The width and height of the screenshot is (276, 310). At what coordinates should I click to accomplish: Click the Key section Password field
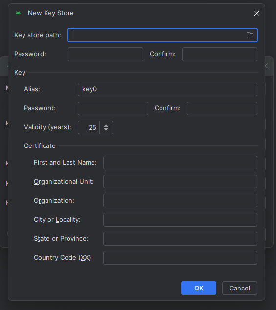click(x=113, y=108)
